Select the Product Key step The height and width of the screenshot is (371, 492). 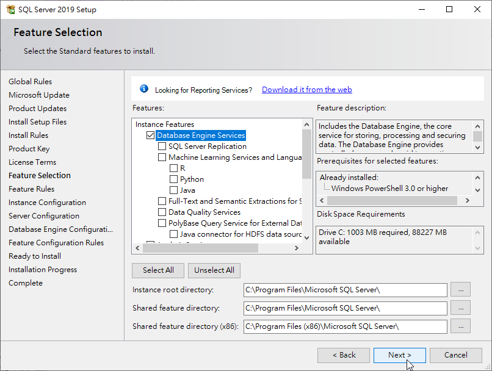[x=29, y=149]
